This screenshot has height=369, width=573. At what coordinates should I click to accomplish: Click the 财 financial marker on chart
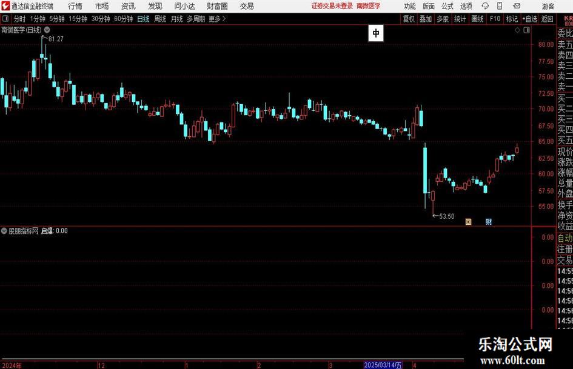(489, 222)
